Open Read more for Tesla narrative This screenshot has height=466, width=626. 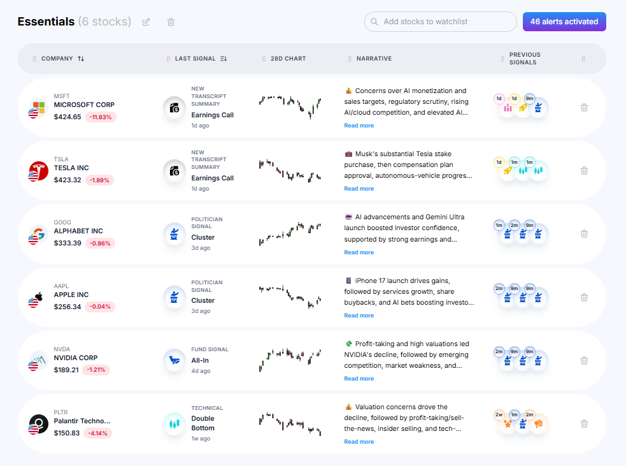pyautogui.click(x=359, y=189)
